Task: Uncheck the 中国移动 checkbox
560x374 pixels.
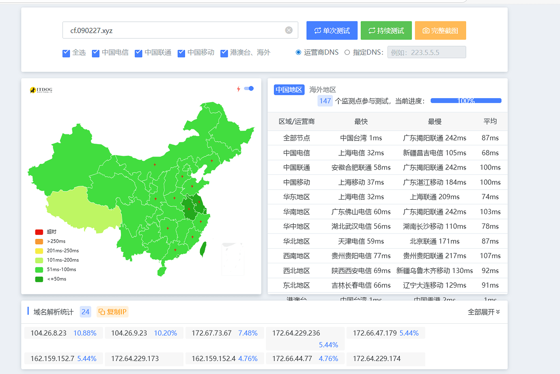Action: (x=181, y=53)
